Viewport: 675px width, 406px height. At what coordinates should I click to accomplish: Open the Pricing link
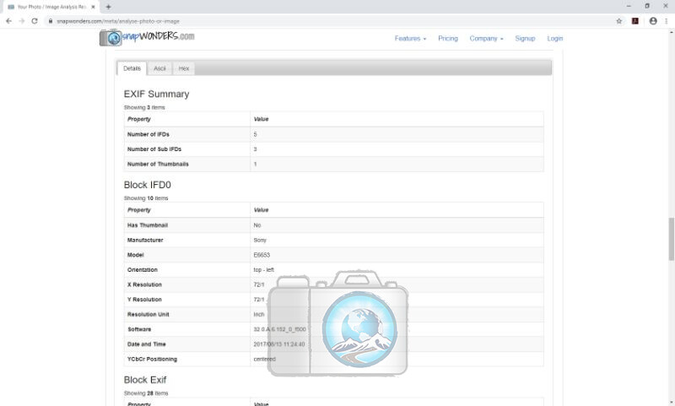click(447, 39)
